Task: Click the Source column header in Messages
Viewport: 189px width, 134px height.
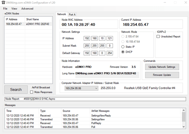Action: (x=75, y=111)
